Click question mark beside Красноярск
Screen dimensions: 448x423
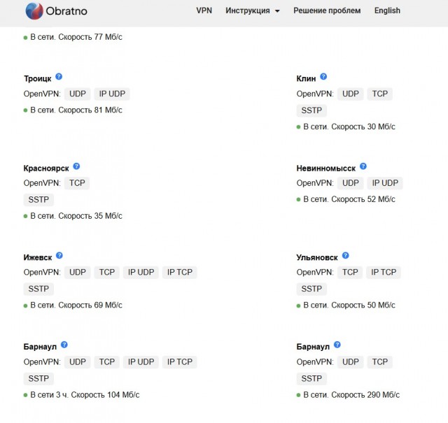click(x=76, y=166)
